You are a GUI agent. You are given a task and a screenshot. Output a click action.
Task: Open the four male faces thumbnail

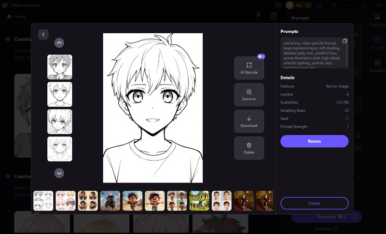[x=222, y=201]
